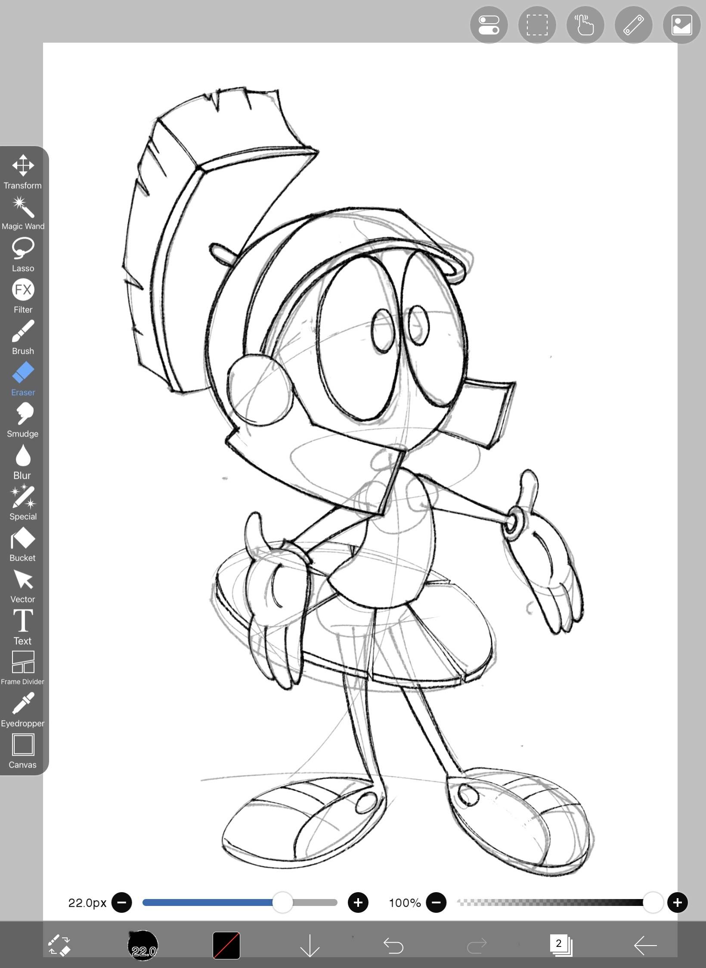706x968 pixels.
Task: Open the ruler menu
Action: [634, 25]
